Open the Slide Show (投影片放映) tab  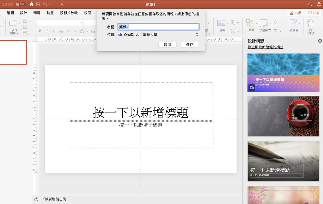point(69,13)
